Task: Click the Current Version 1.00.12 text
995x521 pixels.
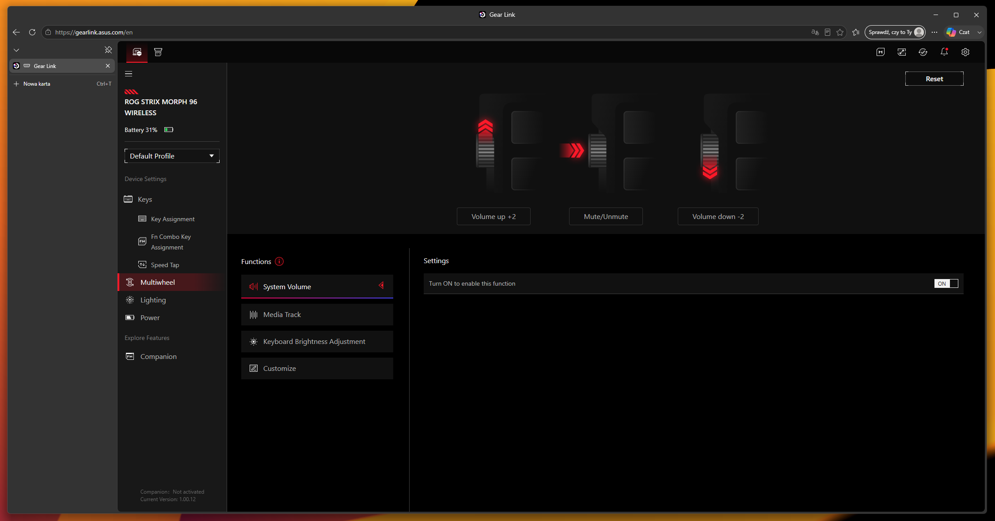Action: 168,499
